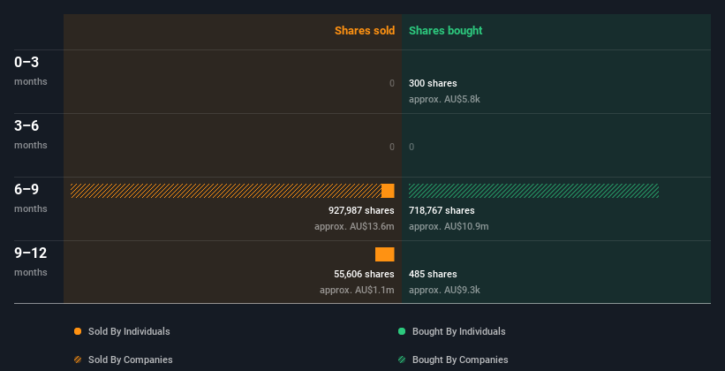This screenshot has height=371, width=725.
Task: Click the 6–9 months hatched orange sold bar
Action: click(225, 191)
